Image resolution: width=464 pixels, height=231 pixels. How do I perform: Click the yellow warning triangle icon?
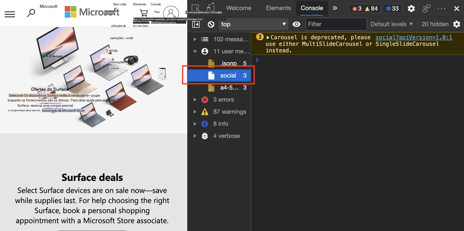coord(205,112)
